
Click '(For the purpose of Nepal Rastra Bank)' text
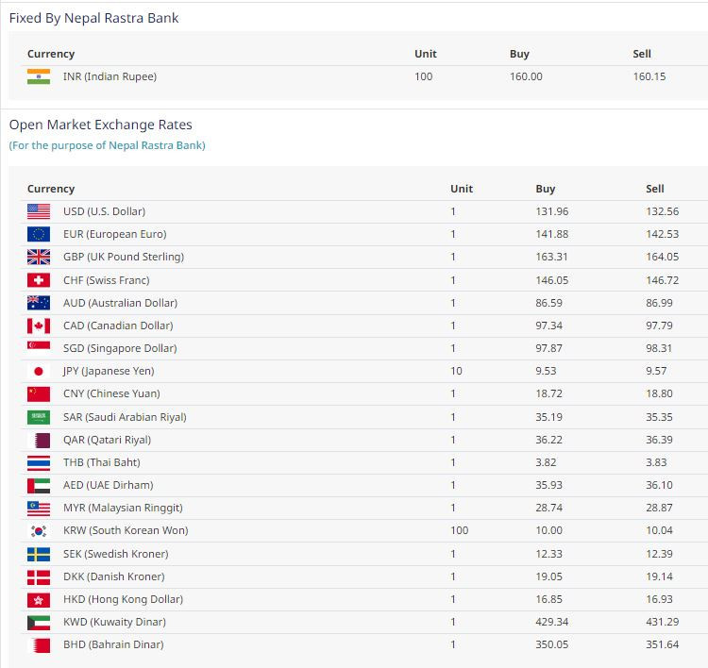click(108, 145)
